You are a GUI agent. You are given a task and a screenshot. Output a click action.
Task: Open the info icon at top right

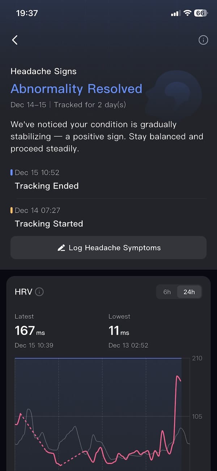[203, 40]
